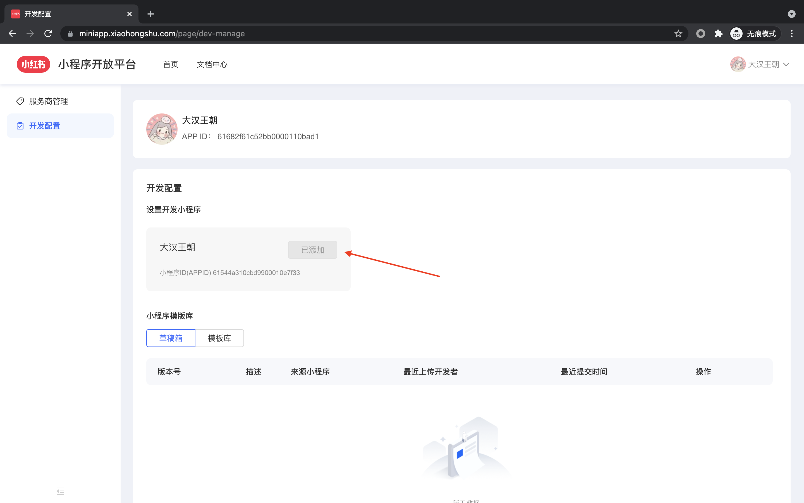Click the 设置开发小程序 subheading
This screenshot has height=503, width=804.
click(x=174, y=210)
